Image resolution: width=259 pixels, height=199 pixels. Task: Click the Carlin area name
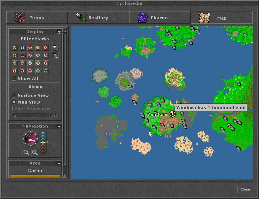(x=35, y=171)
